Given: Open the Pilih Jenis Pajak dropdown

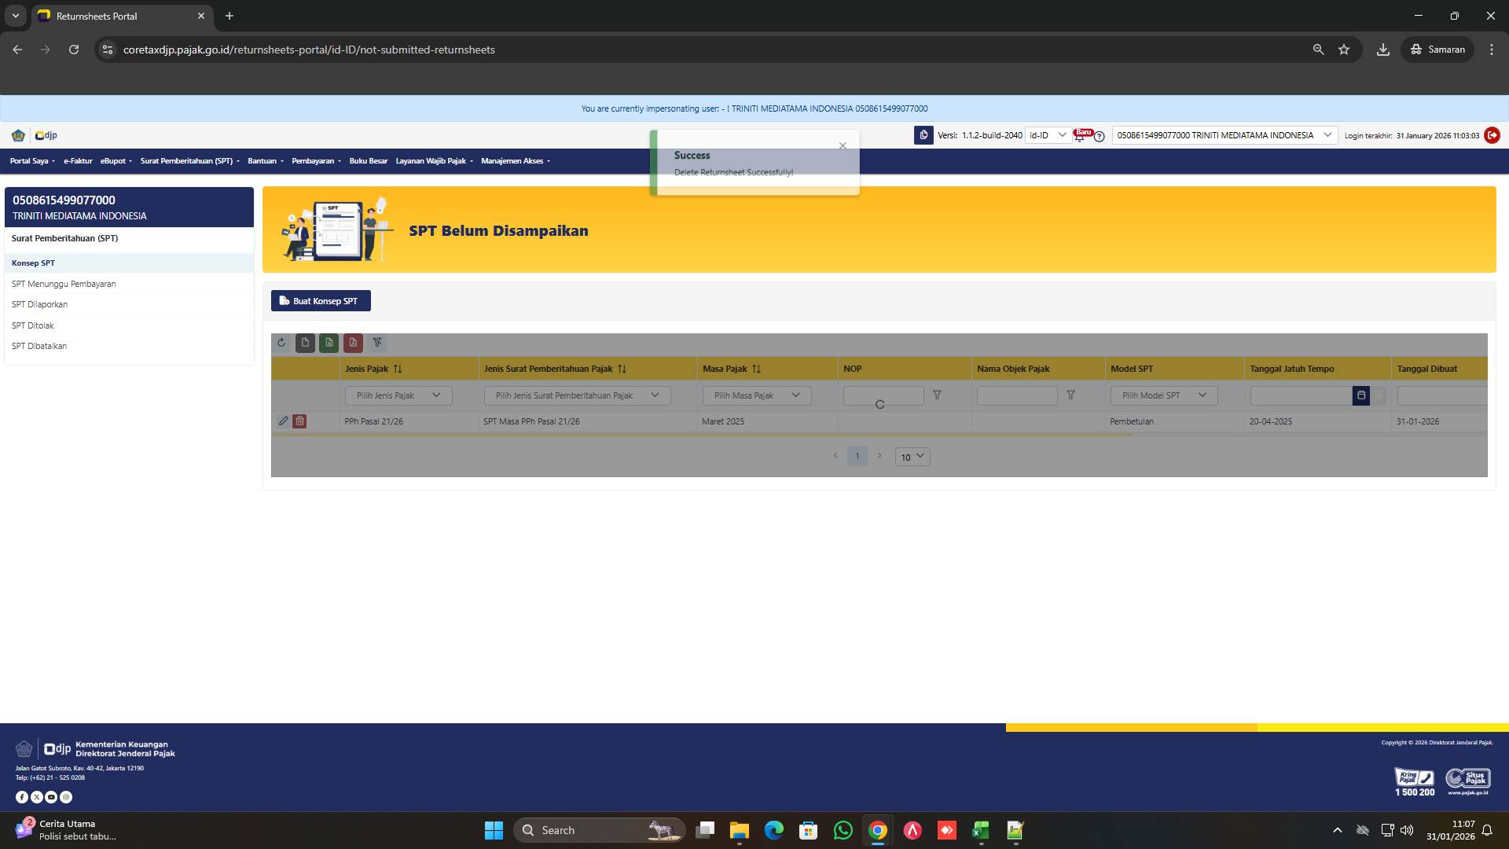Looking at the screenshot, I should 398,395.
